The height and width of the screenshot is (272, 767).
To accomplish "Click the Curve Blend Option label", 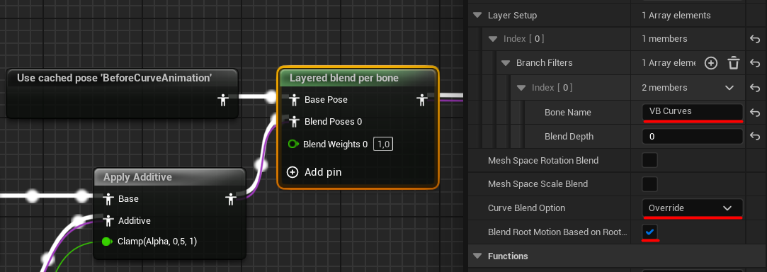I will click(526, 208).
